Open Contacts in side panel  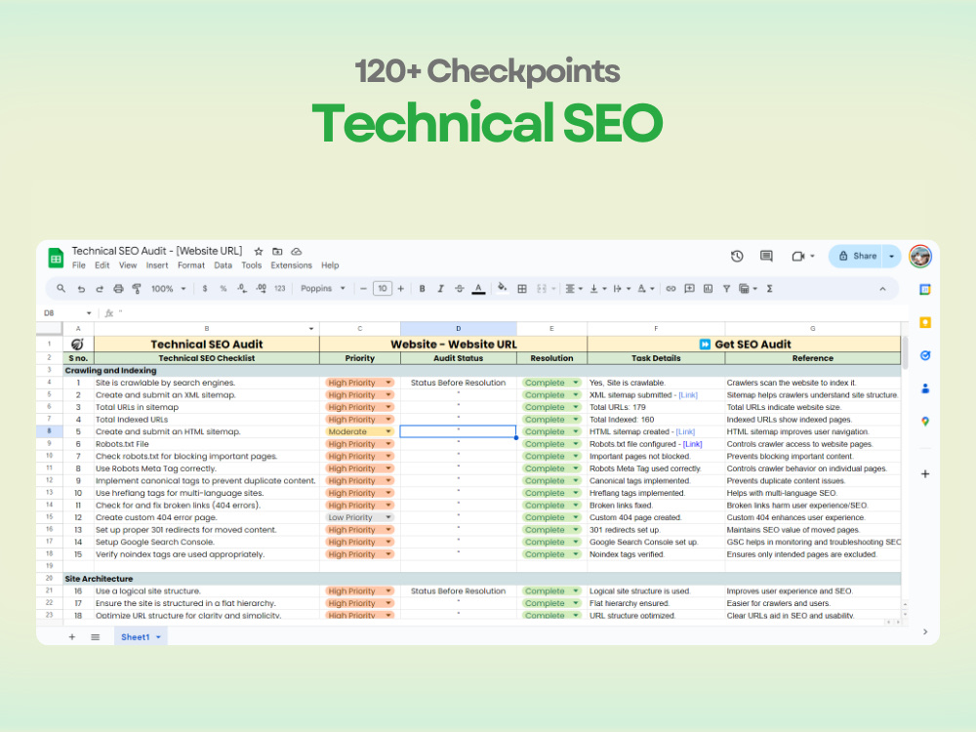click(x=925, y=388)
